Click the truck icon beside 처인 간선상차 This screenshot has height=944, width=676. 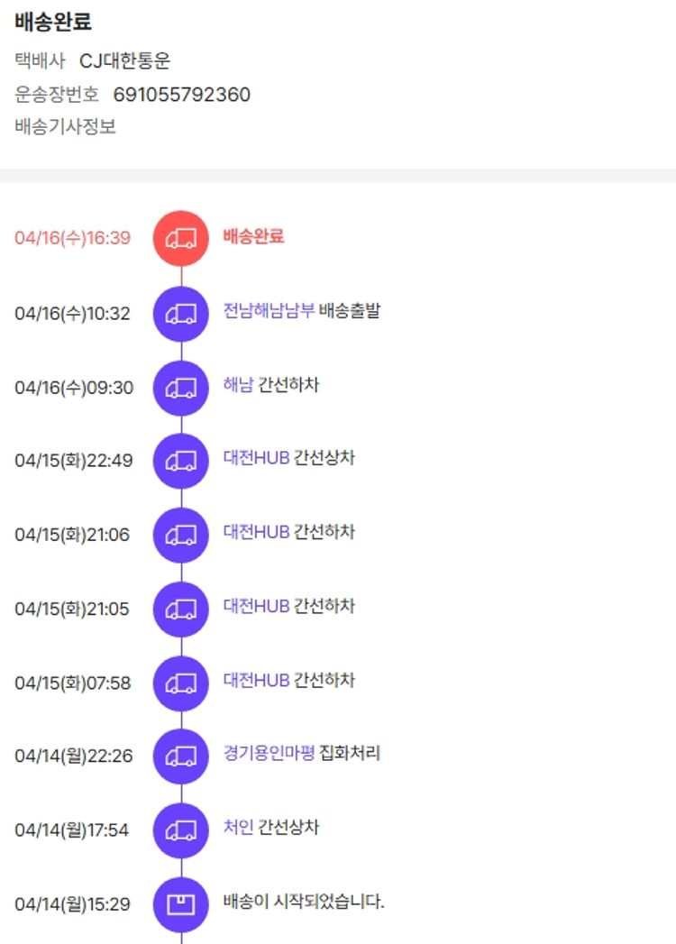pos(181,829)
